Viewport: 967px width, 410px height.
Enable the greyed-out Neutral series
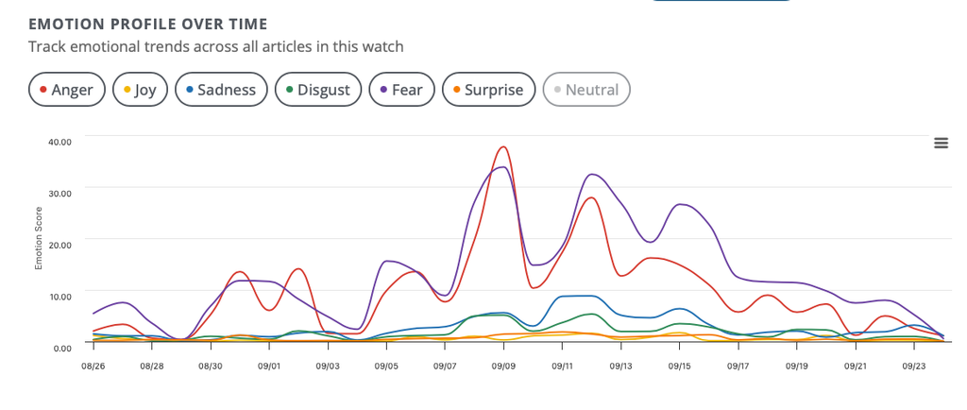(585, 90)
